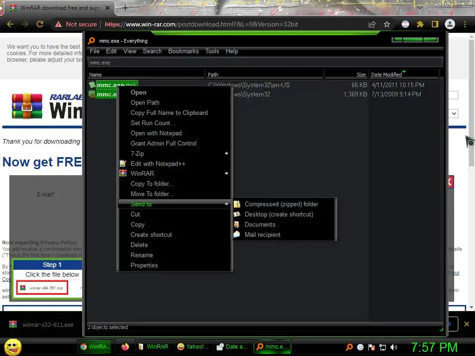
Task: Sort by the Name column header
Action: 146,75
